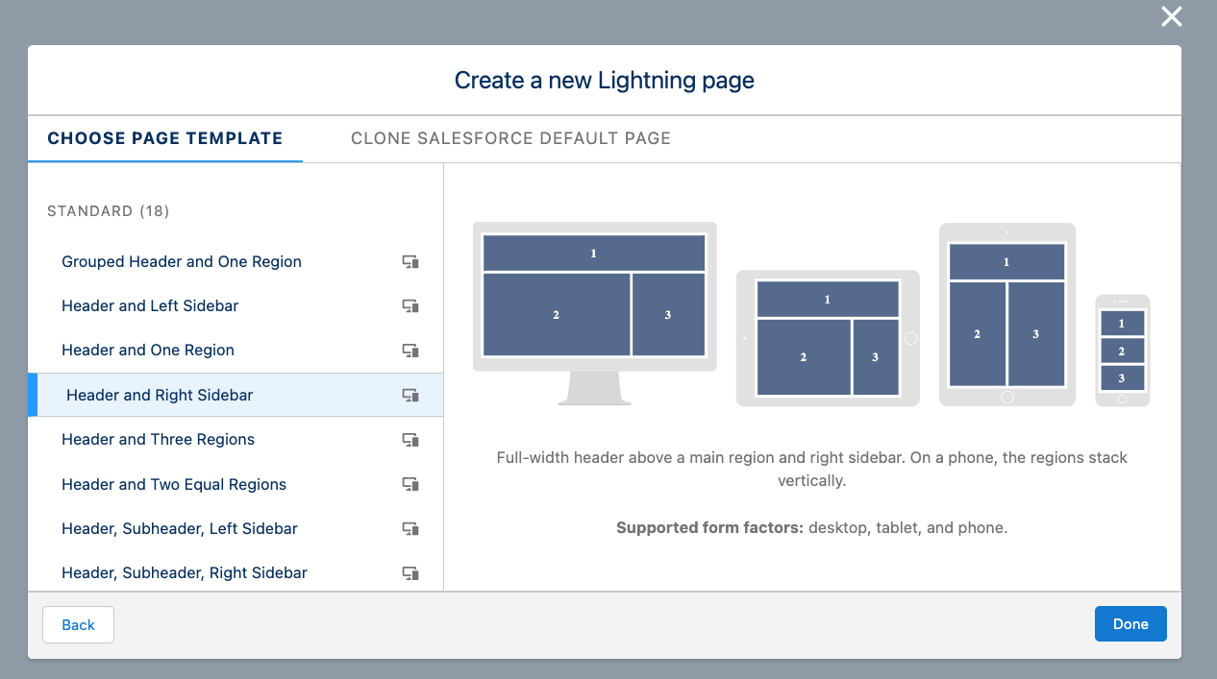Click device icon beside Grouped Header and One Region
The image size is (1217, 679).
click(410, 262)
